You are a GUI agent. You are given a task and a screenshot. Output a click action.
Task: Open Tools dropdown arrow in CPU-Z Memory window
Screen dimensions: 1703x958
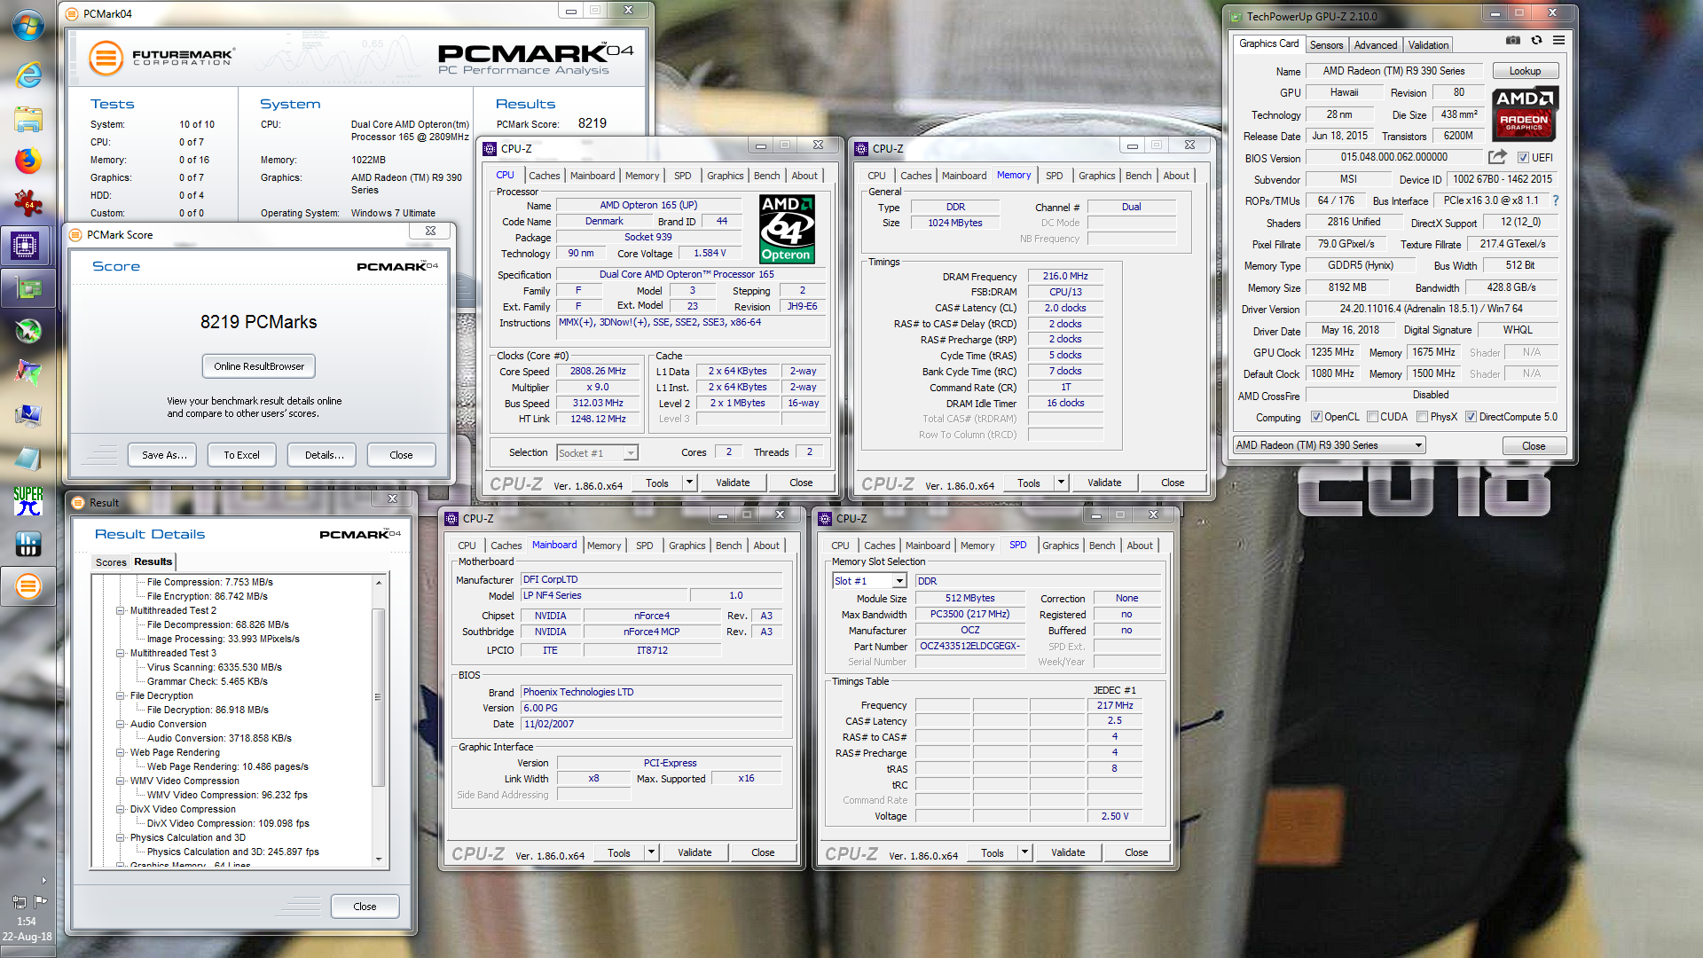1061,483
